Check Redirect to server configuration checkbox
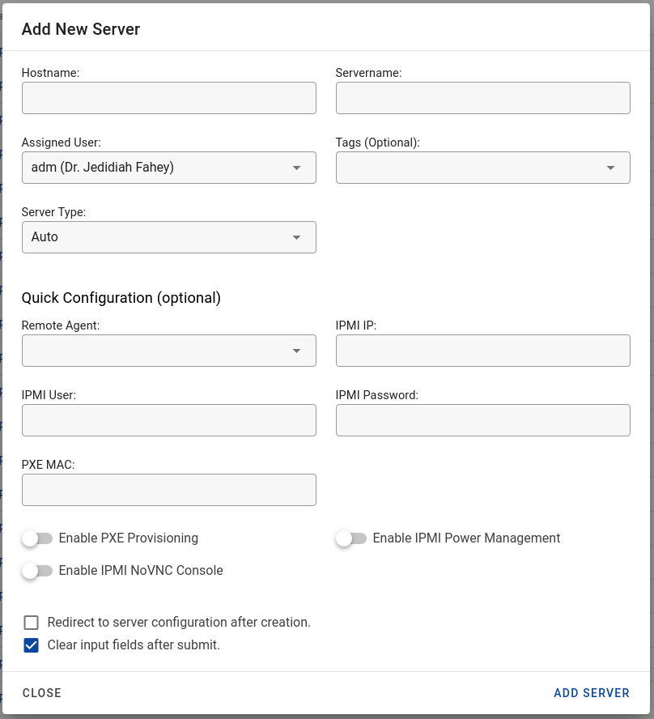The height and width of the screenshot is (719, 654). coord(32,623)
